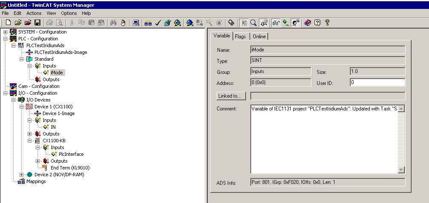Click the Cut scissors icon

72,23
